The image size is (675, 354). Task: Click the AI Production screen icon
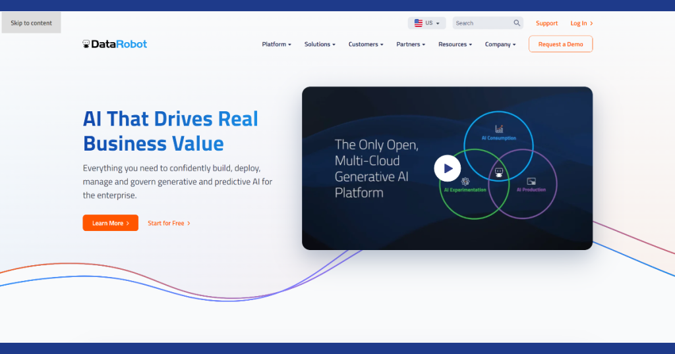(531, 182)
